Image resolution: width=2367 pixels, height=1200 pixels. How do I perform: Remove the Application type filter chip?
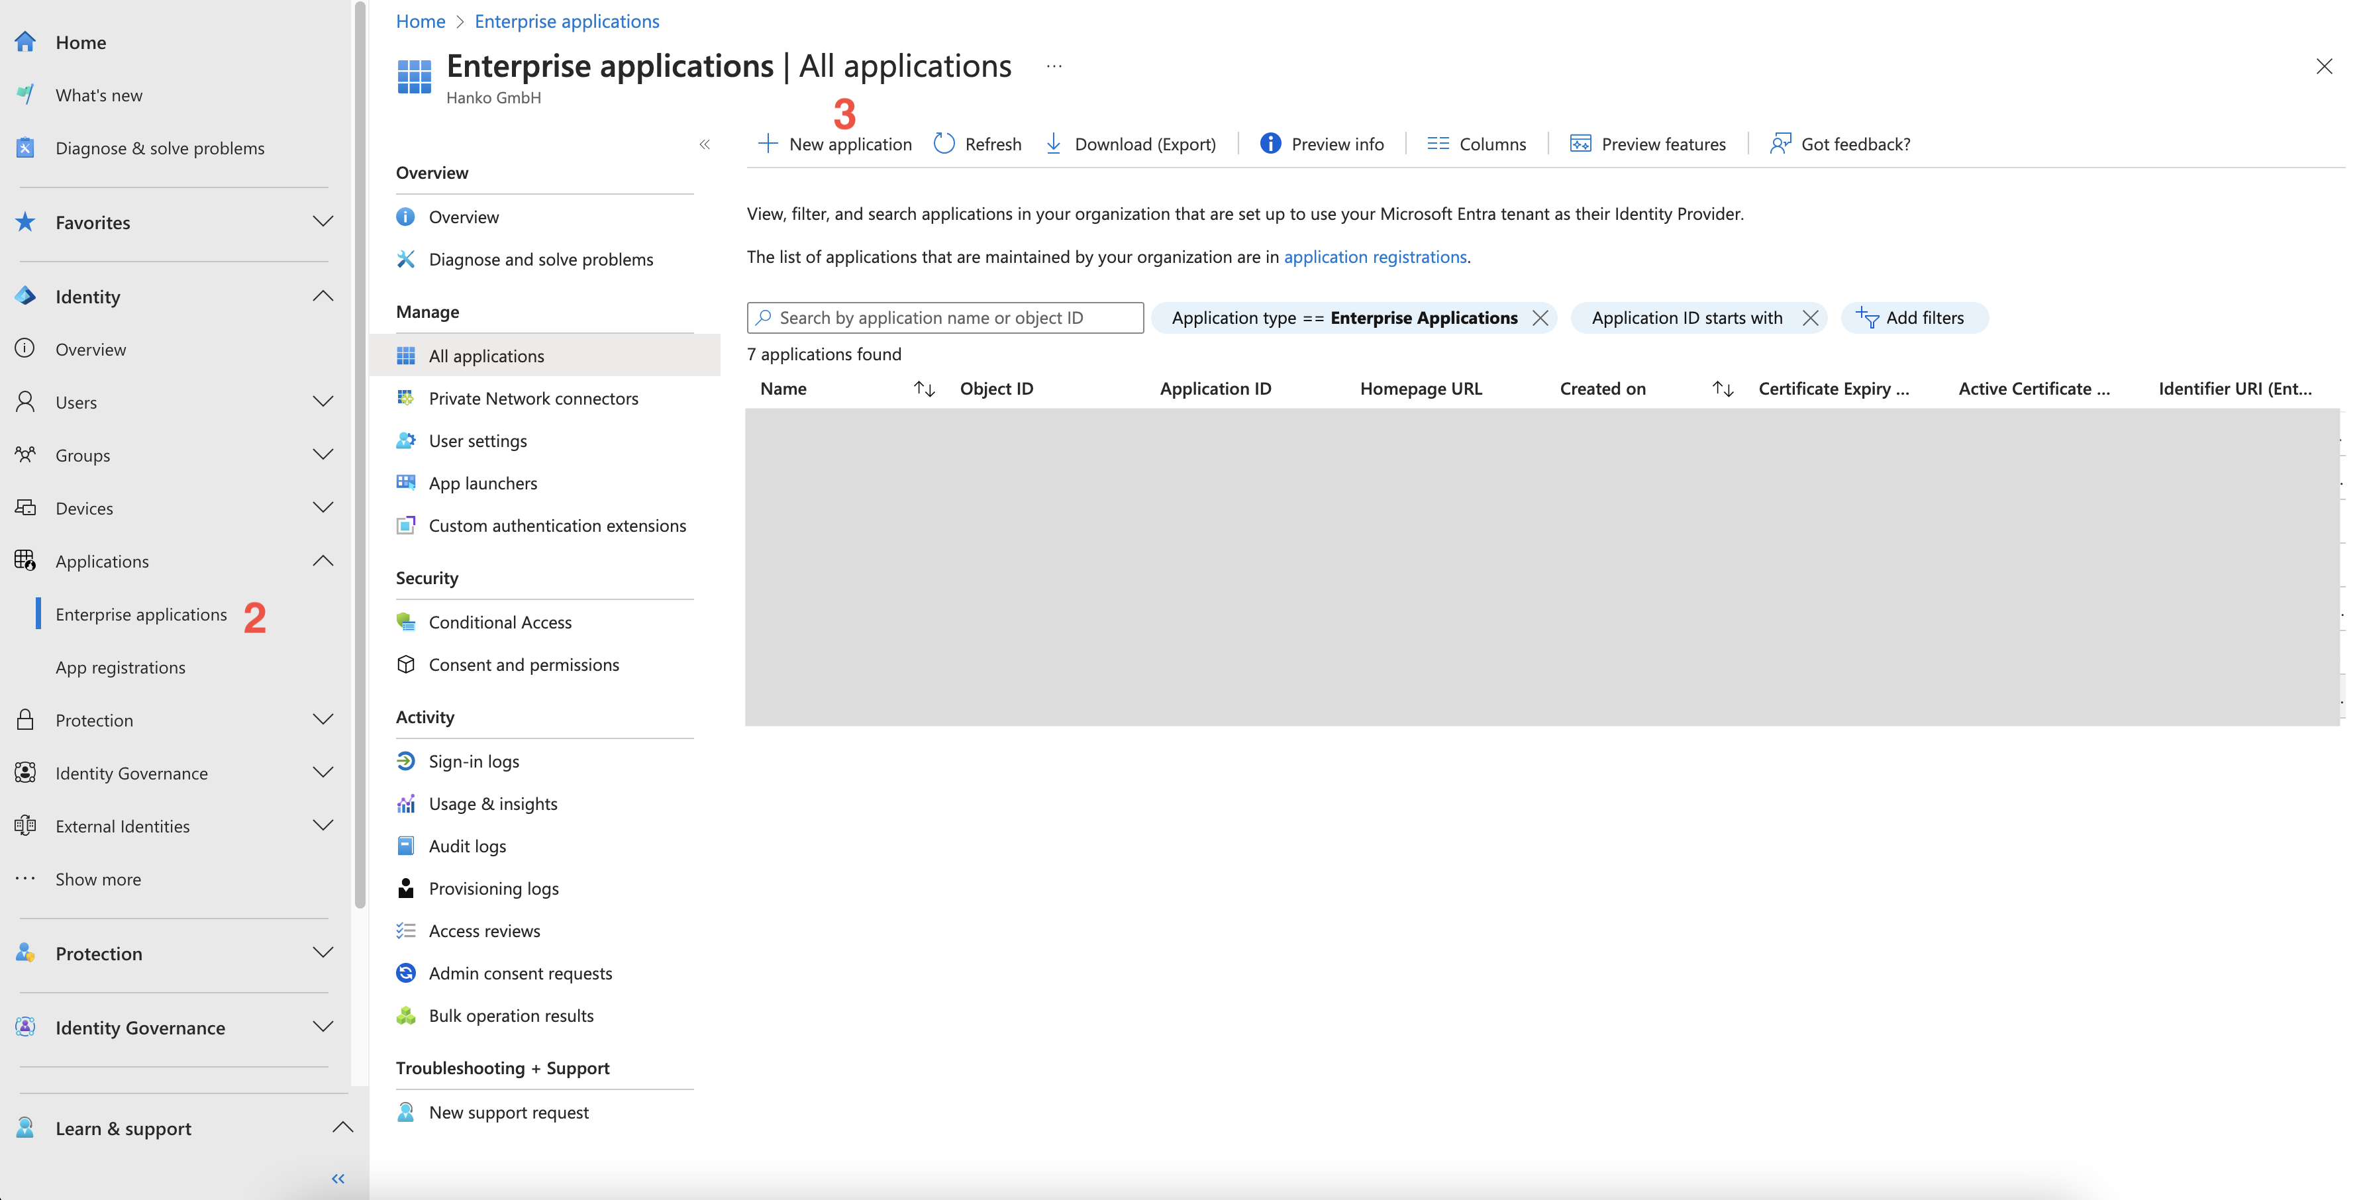click(x=1540, y=318)
